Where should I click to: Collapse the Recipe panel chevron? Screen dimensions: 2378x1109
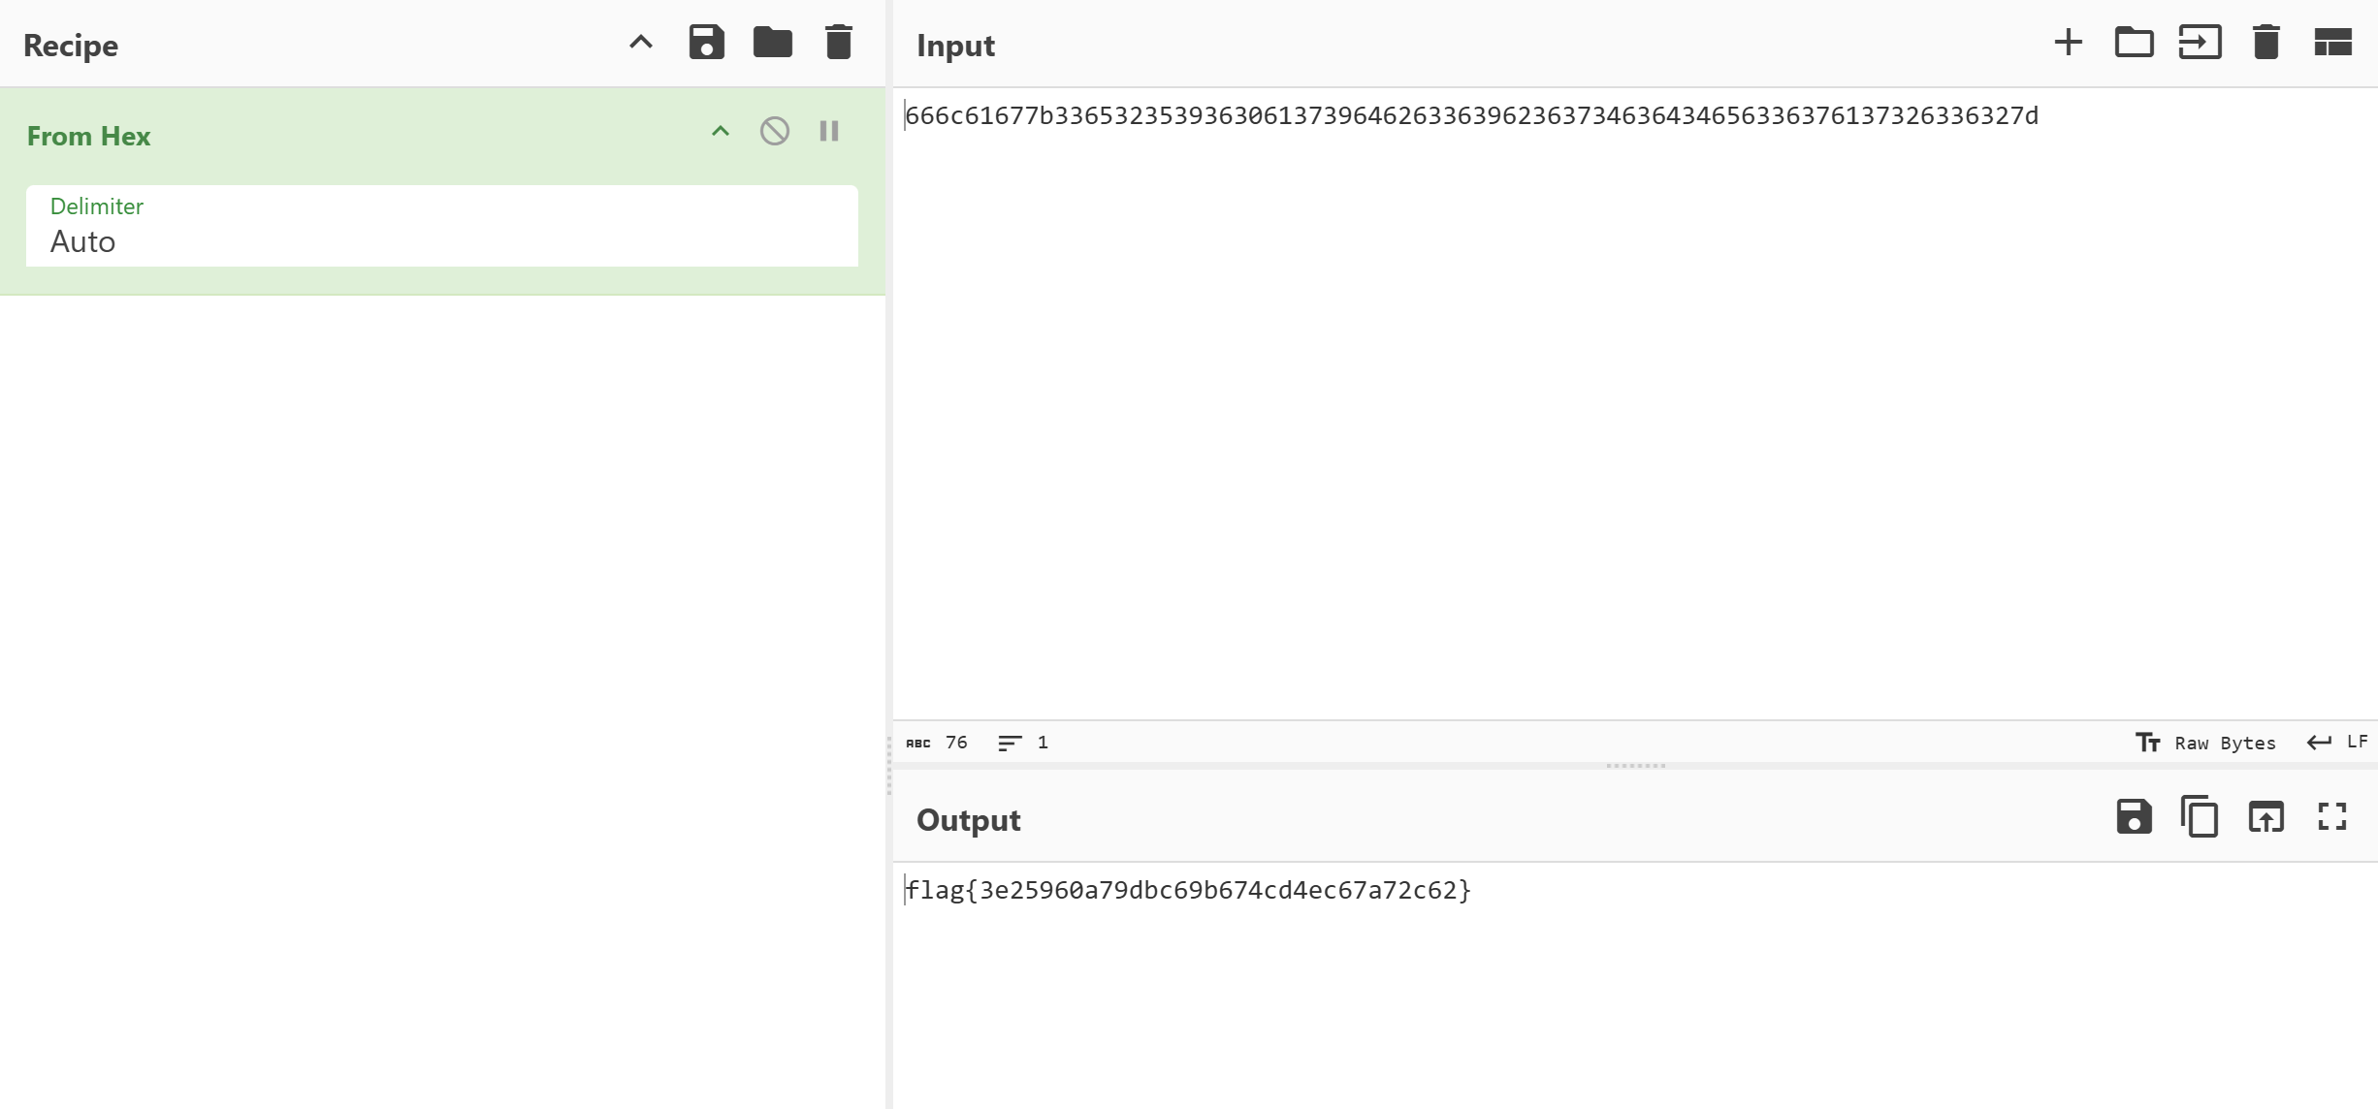641,43
